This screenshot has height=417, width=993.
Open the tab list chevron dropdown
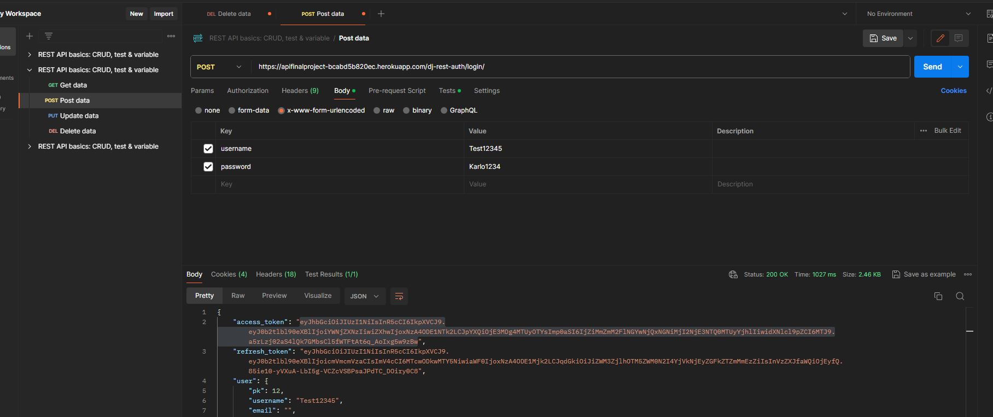click(844, 14)
